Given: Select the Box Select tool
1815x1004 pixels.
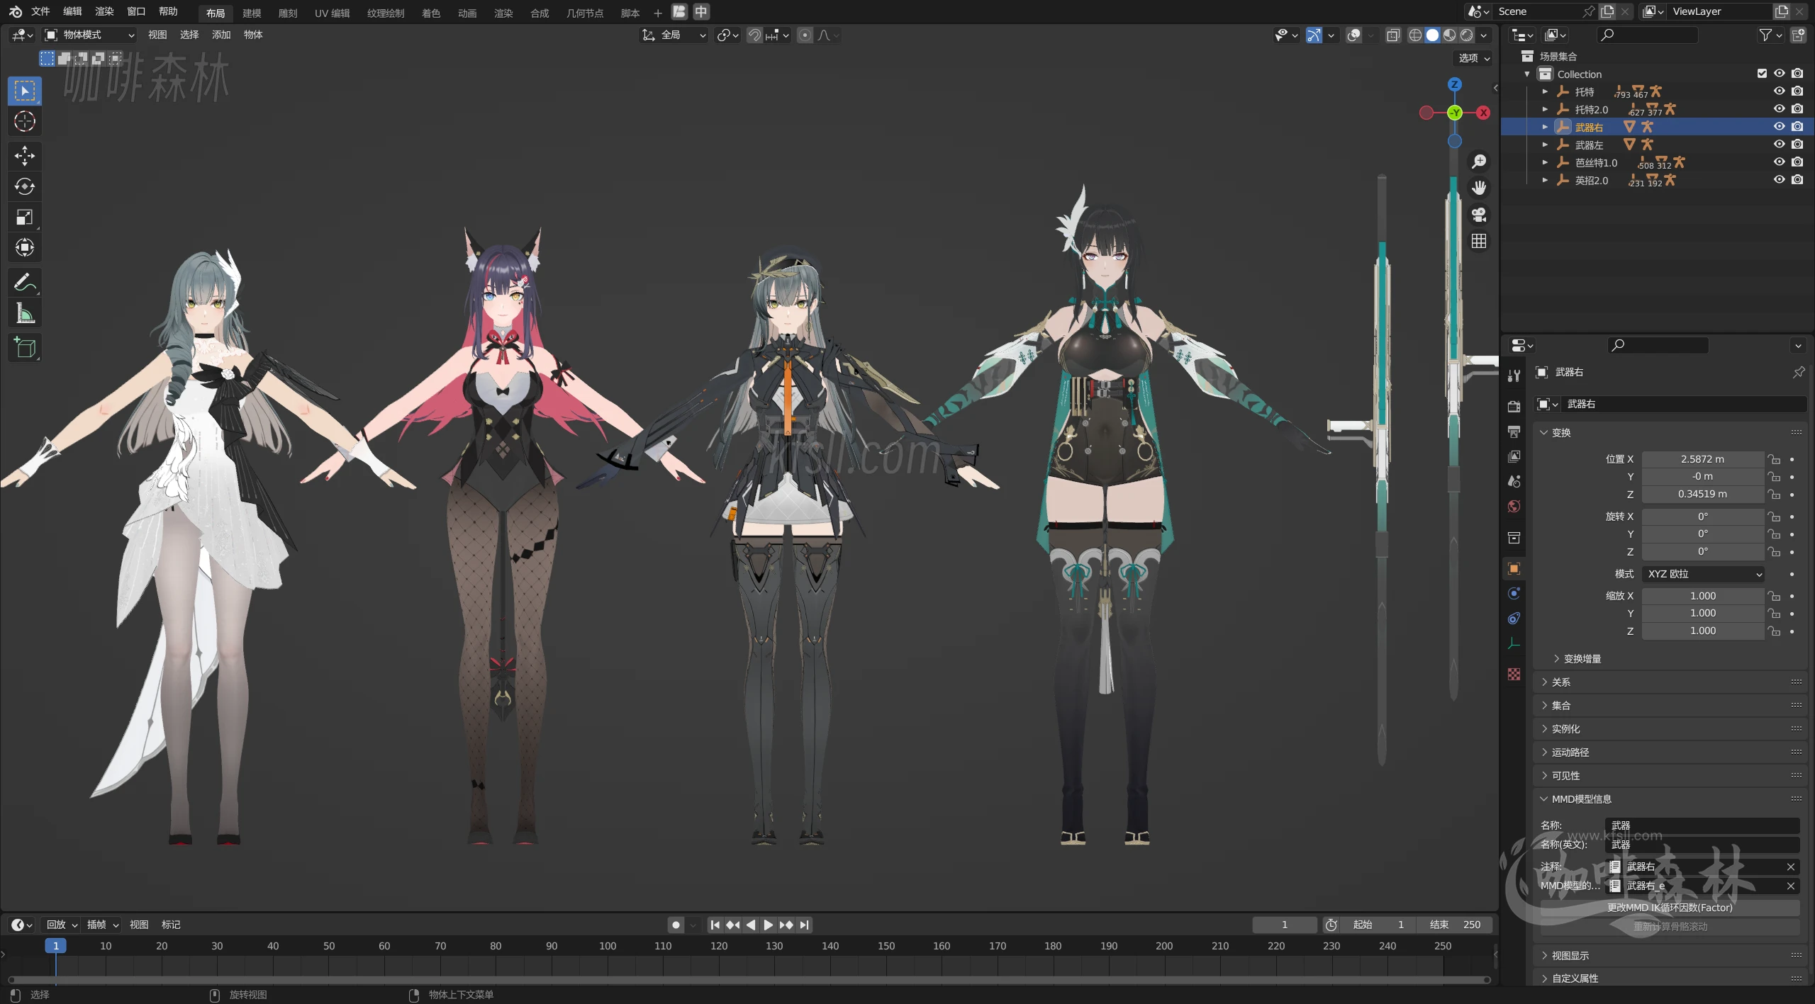Looking at the screenshot, I should tap(25, 91).
